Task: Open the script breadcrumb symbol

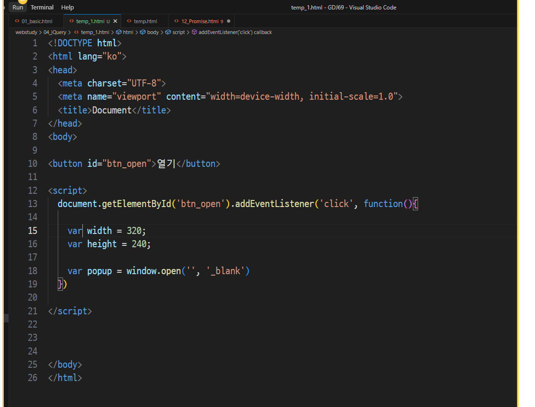Action: (178, 32)
